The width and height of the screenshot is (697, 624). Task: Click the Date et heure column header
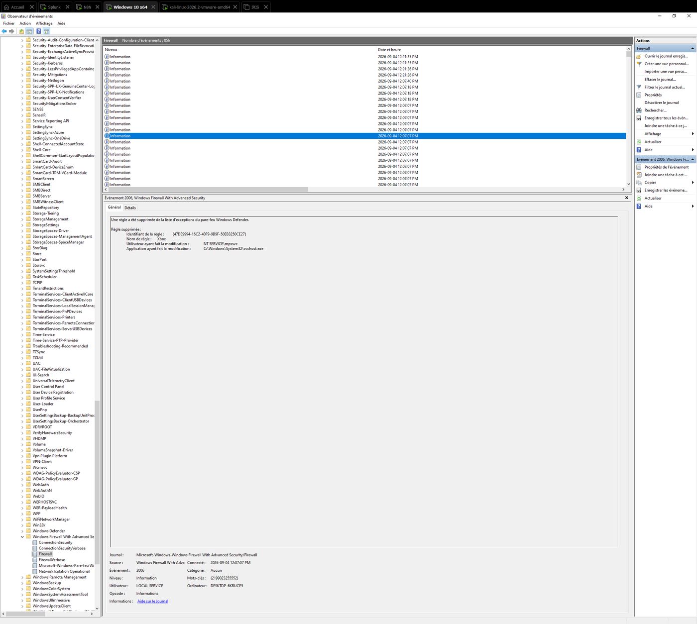click(x=501, y=50)
